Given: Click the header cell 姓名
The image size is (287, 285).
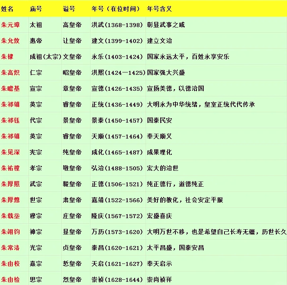Looking at the screenshot, I should point(7,9).
